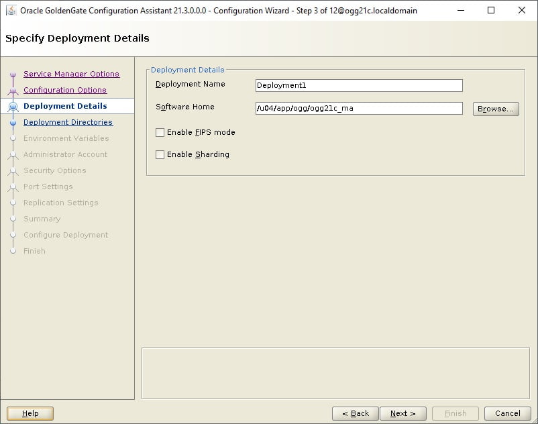Enable FIPS mode checkbox

(x=160, y=132)
